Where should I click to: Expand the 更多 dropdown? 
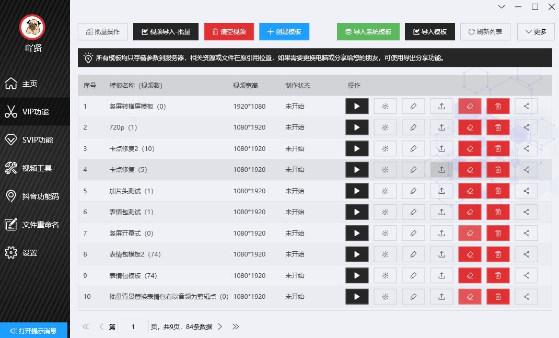536,32
